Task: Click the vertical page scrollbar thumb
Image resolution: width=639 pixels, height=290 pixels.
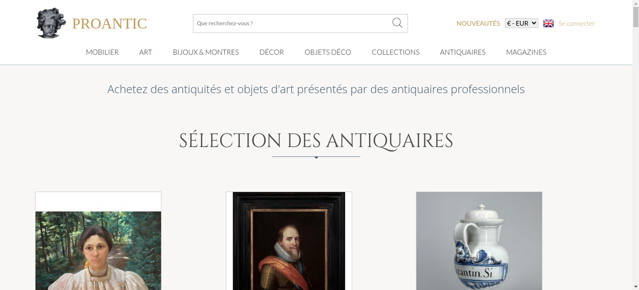Action: tap(636, 17)
